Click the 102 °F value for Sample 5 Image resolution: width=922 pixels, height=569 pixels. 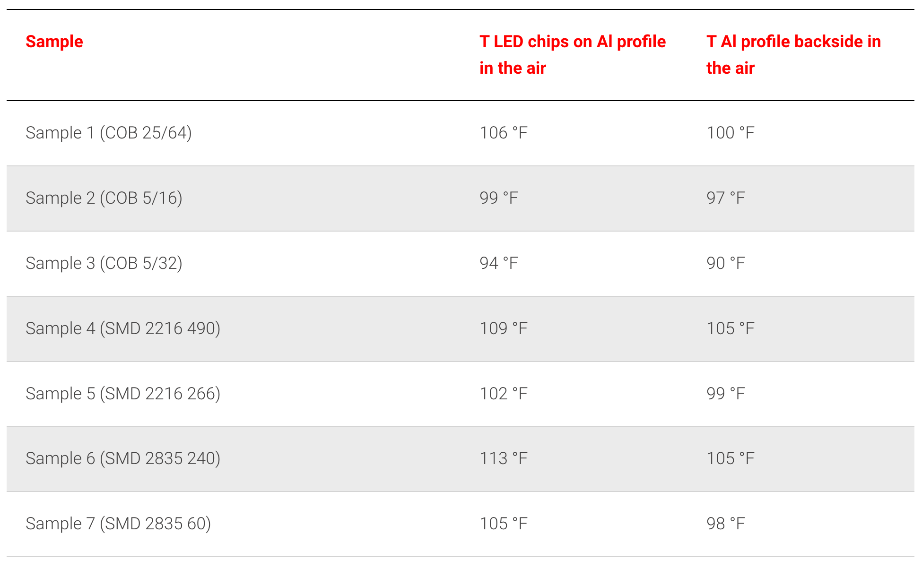coord(504,394)
